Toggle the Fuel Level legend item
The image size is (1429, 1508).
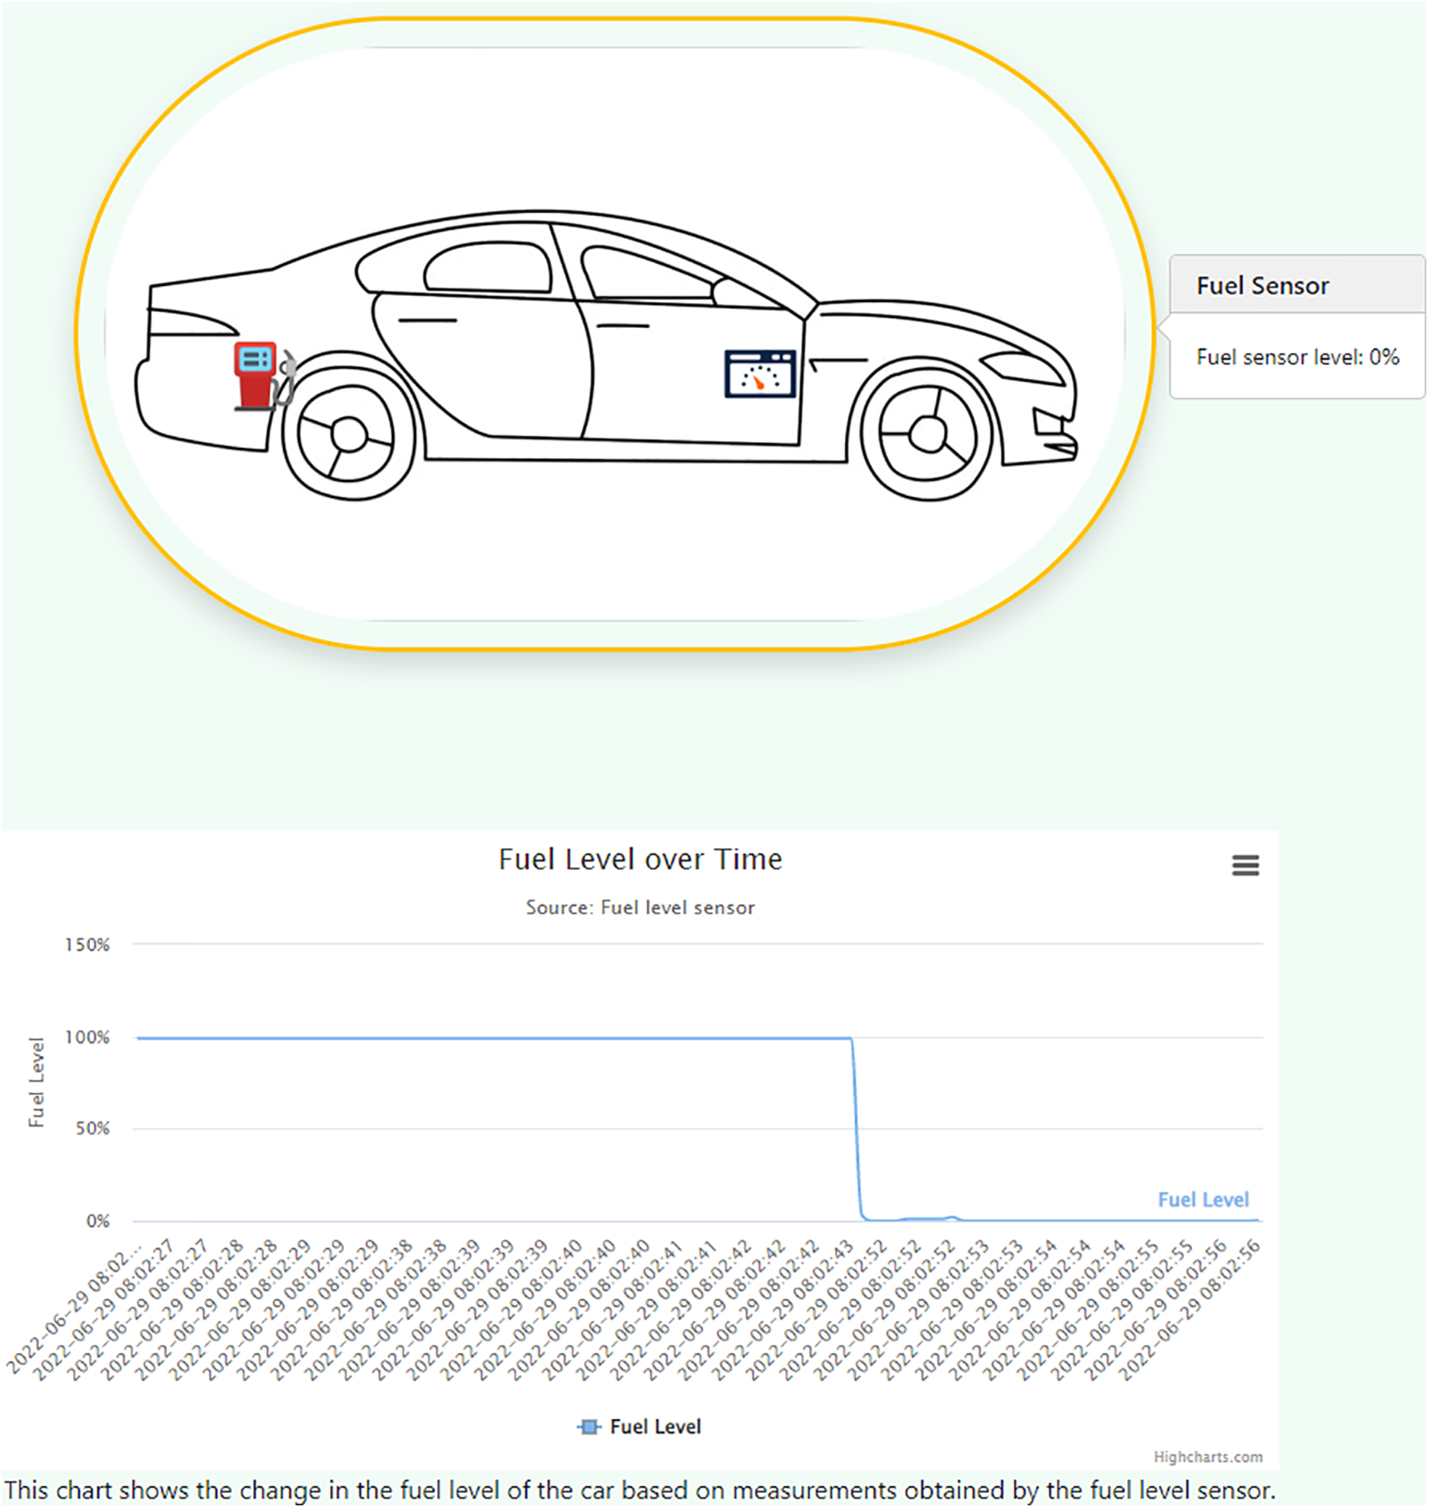(x=639, y=1427)
